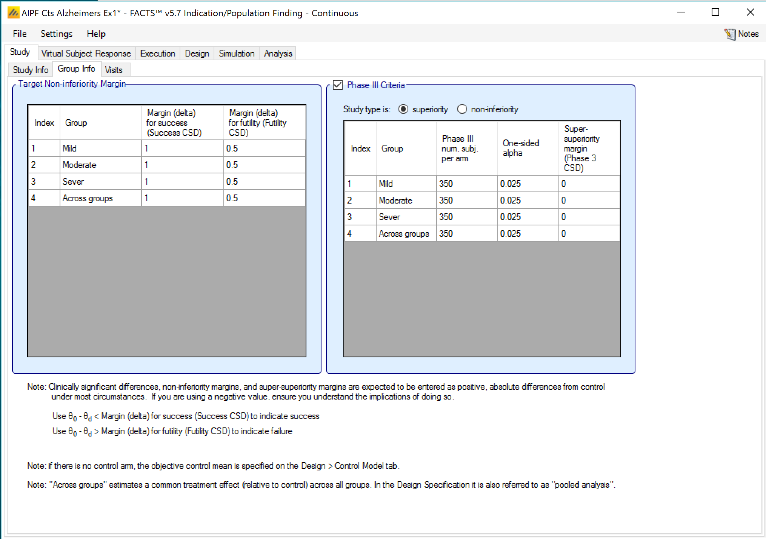
Task: Select the non-inferiority study type radio button
Action: pyautogui.click(x=462, y=109)
